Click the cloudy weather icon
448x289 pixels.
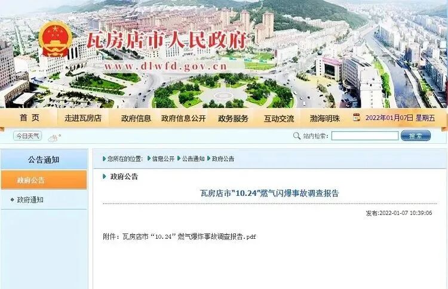(x=54, y=138)
